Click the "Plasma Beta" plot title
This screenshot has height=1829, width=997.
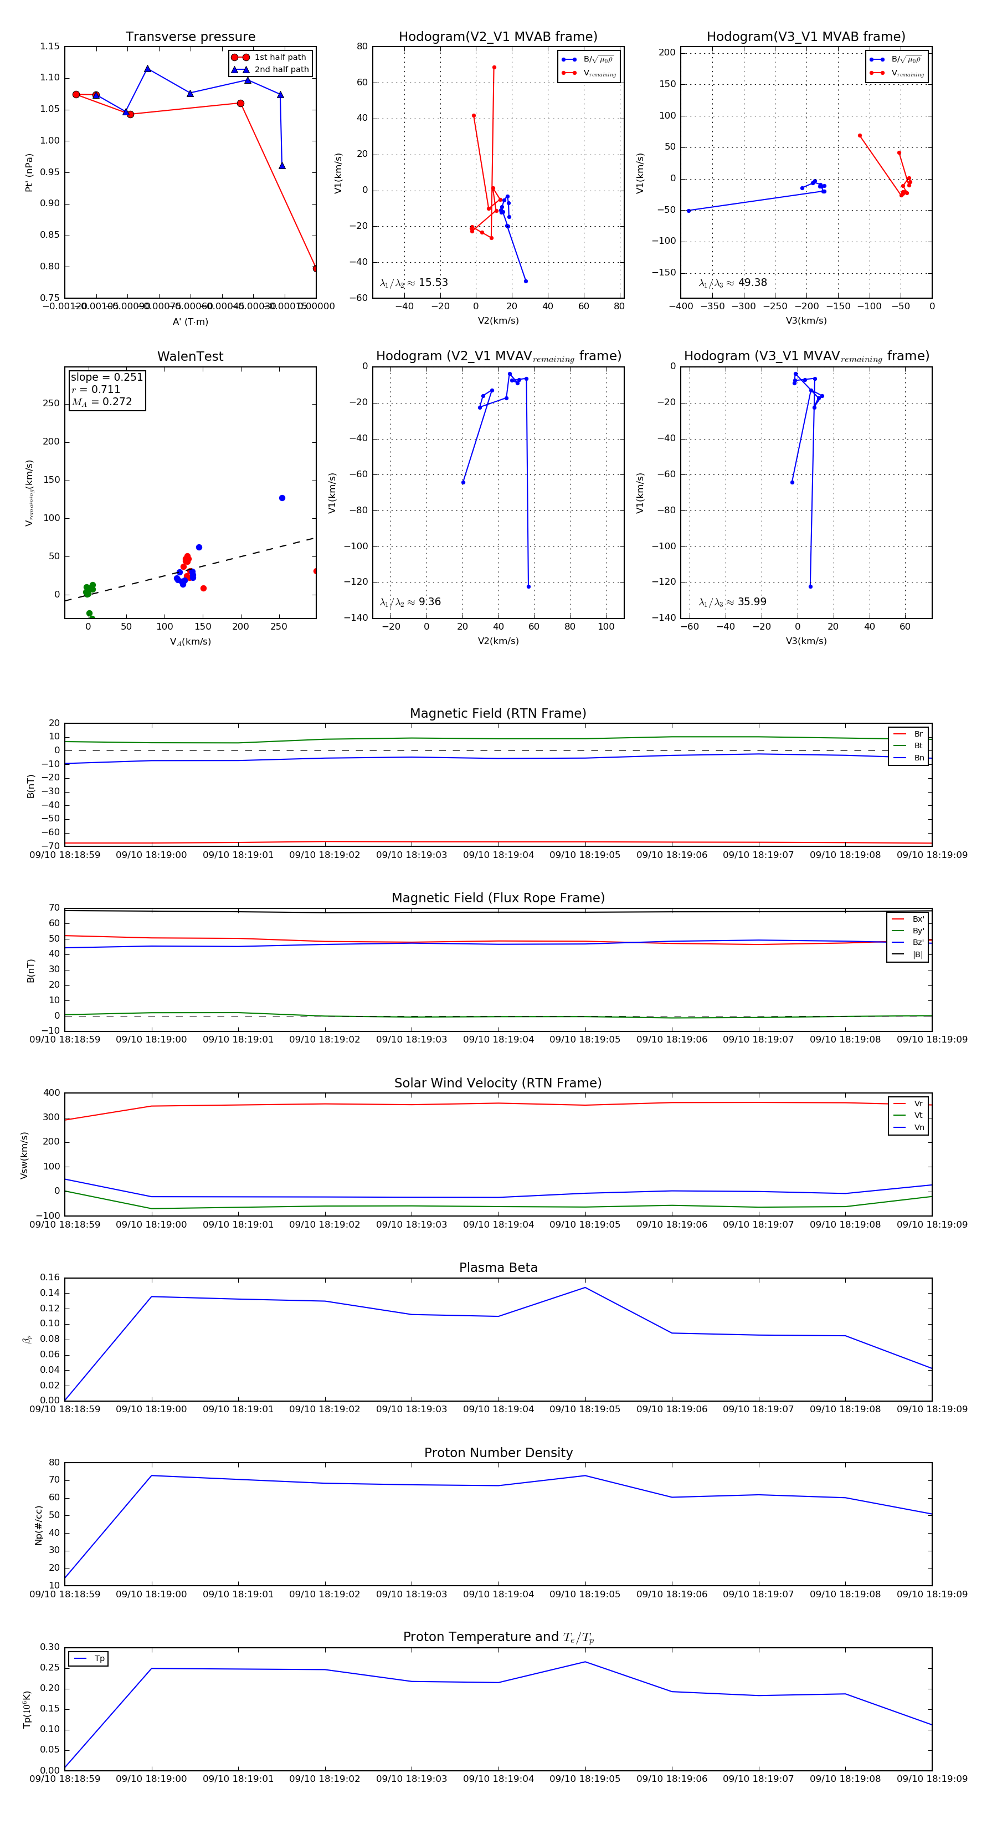coord(498,1268)
